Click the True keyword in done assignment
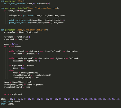121x108 pixels. pos(23,68)
